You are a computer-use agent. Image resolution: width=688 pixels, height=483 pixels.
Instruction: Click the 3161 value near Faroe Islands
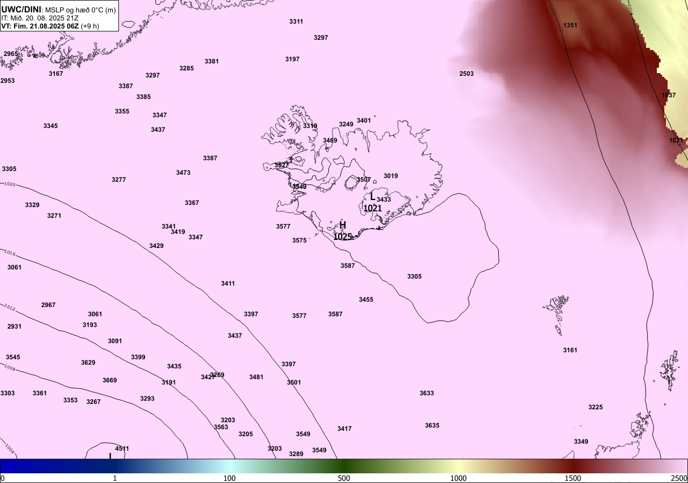coord(570,350)
